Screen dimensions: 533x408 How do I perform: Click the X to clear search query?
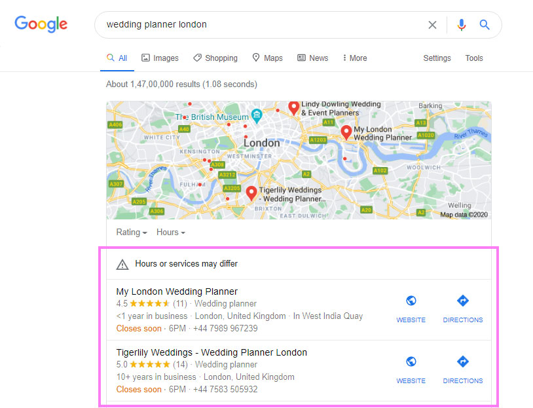click(x=432, y=24)
